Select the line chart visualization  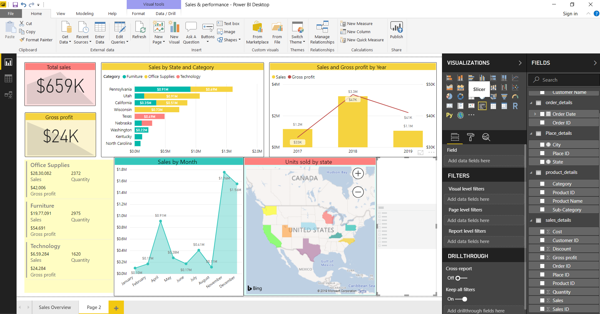pyautogui.click(x=515, y=78)
